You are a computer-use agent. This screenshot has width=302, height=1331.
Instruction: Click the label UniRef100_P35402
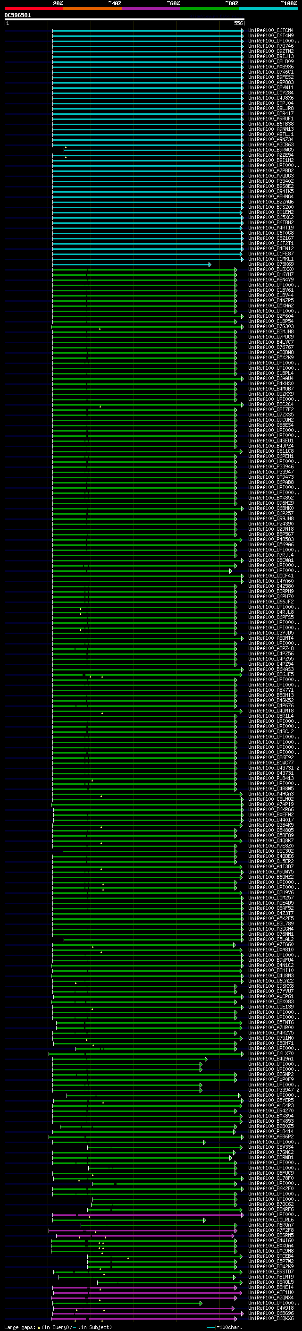[271, 181]
